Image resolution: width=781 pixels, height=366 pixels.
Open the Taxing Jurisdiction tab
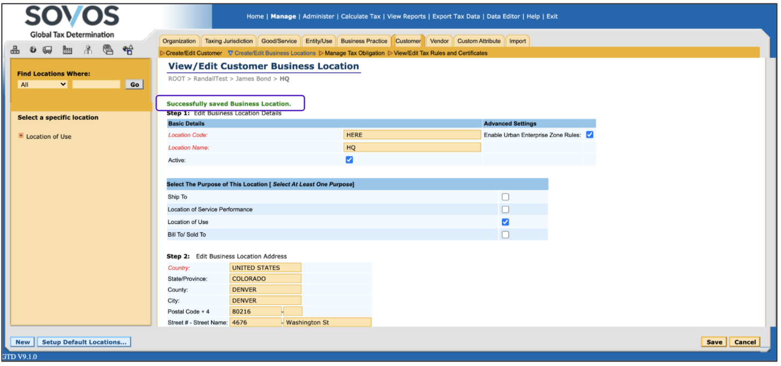pyautogui.click(x=229, y=41)
